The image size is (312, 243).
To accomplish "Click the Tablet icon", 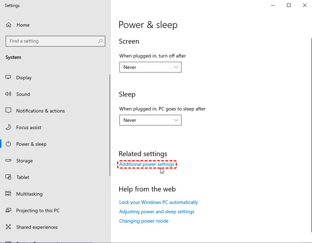I will click(x=8, y=177).
